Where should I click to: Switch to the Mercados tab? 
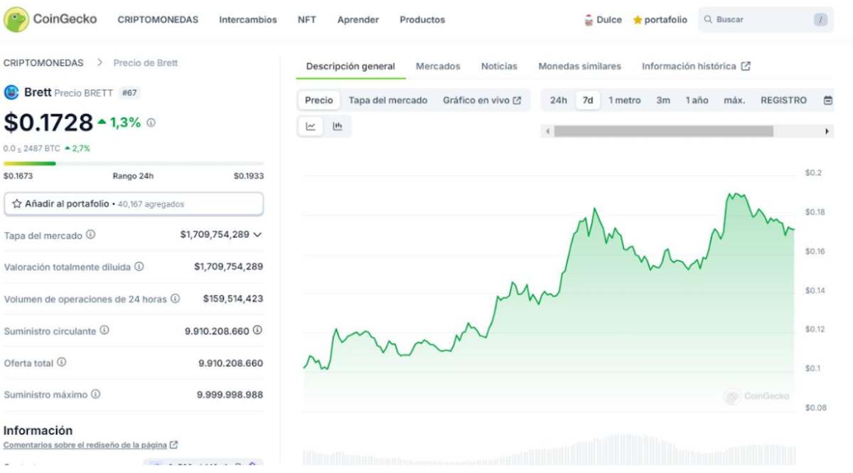[438, 65]
